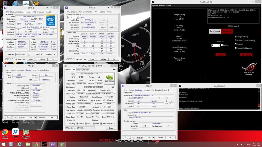Open Google Chrome desktop shortcut
This screenshot has width=262, height=147.
pos(5,132)
